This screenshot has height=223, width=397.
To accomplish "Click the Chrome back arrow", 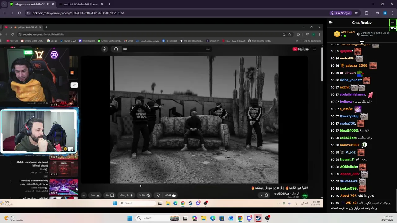I will pos(4,13).
